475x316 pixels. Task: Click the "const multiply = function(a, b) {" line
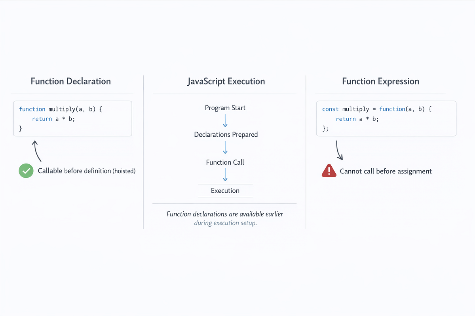(377, 109)
